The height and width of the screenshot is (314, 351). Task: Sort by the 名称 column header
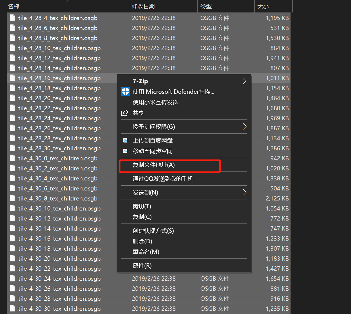68,6
